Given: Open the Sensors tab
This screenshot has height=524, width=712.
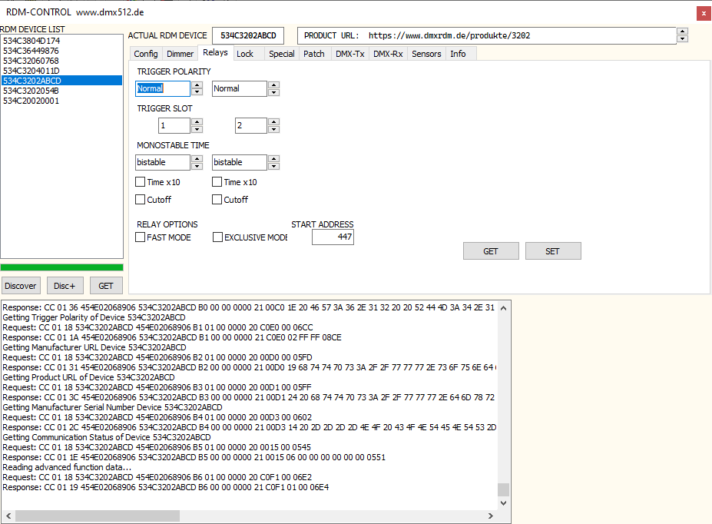Looking at the screenshot, I should tap(426, 54).
